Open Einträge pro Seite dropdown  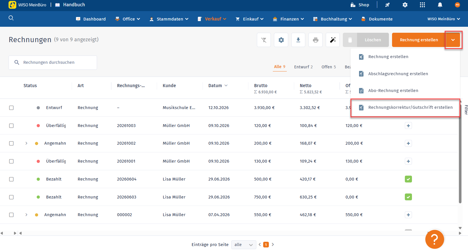244,245
